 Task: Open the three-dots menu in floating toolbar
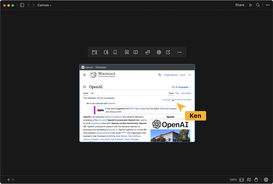[x=179, y=52]
